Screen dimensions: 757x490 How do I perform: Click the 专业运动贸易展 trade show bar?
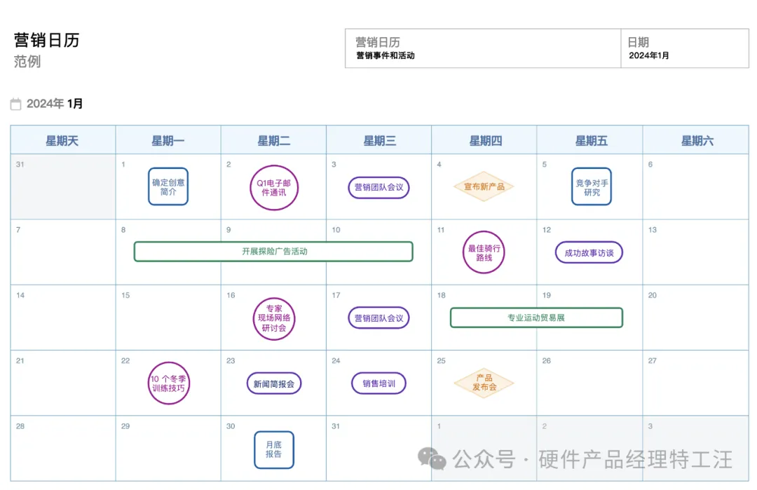click(536, 318)
